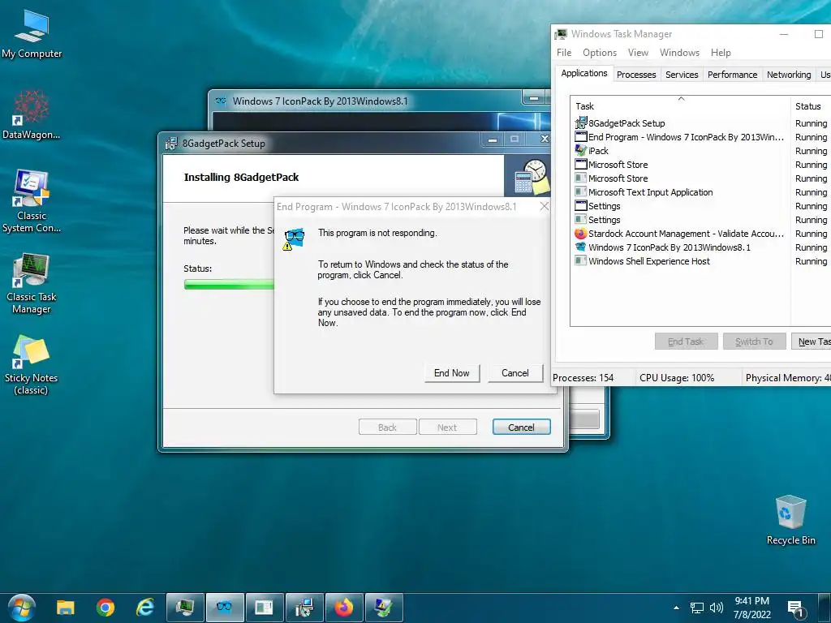831x623 pixels.
Task: Minimize the Windows 7 IconPack window
Action: pyautogui.click(x=534, y=98)
